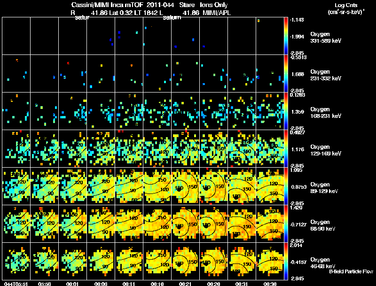
Task: Click the 05:51 panel in Oxygen 46-68 keV row
Action: click(16, 261)
